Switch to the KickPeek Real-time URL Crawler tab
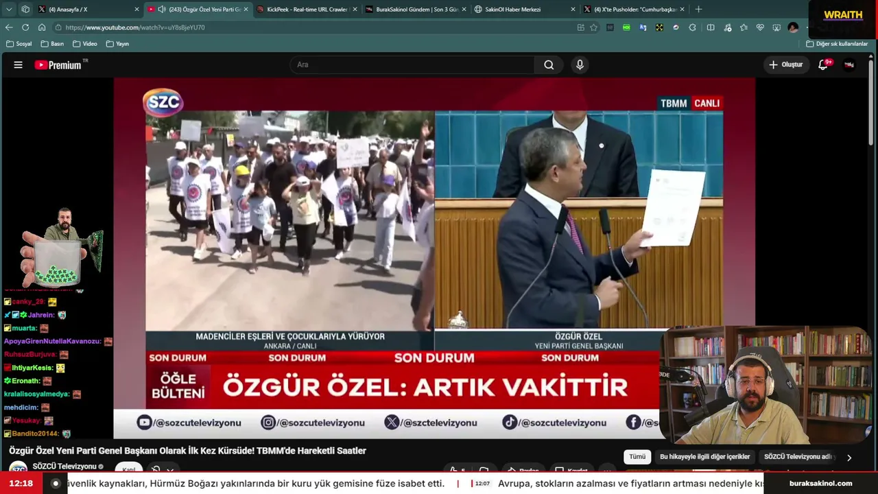878x494 pixels. click(x=306, y=10)
